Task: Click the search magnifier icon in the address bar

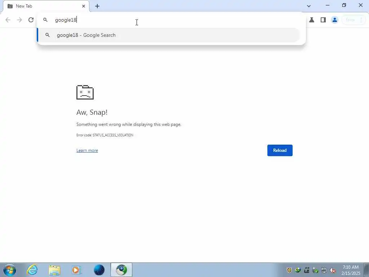Action: (x=45, y=20)
